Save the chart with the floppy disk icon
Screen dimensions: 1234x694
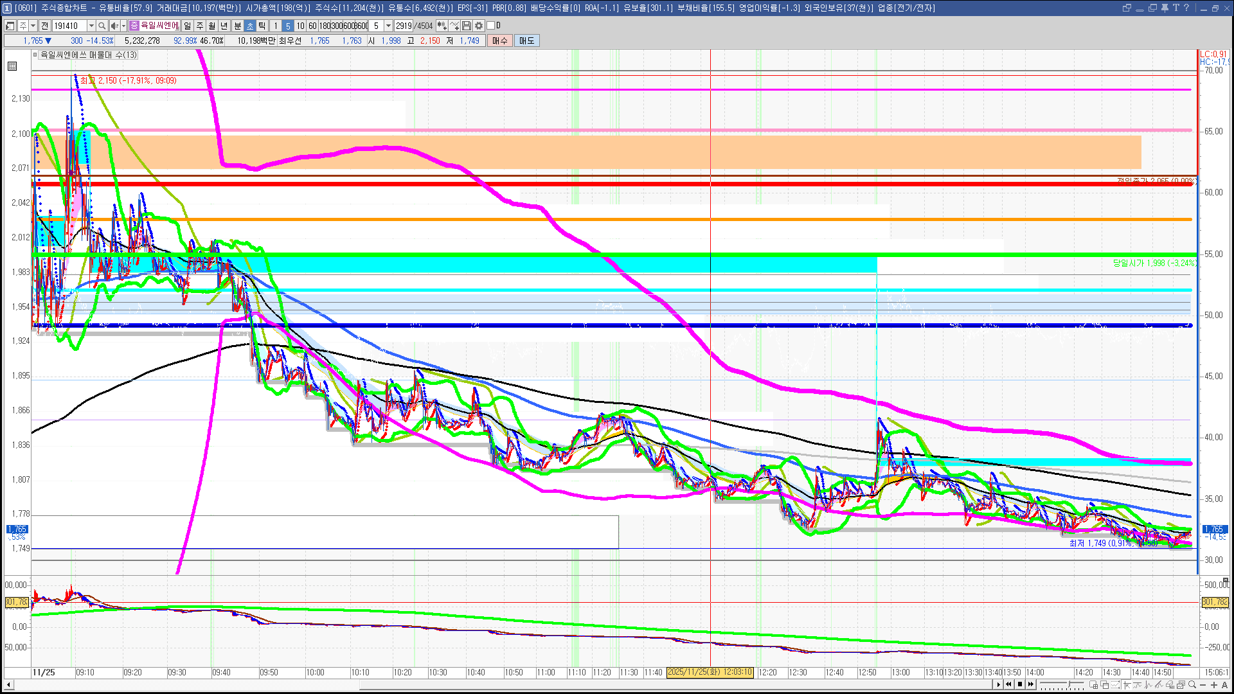click(467, 26)
